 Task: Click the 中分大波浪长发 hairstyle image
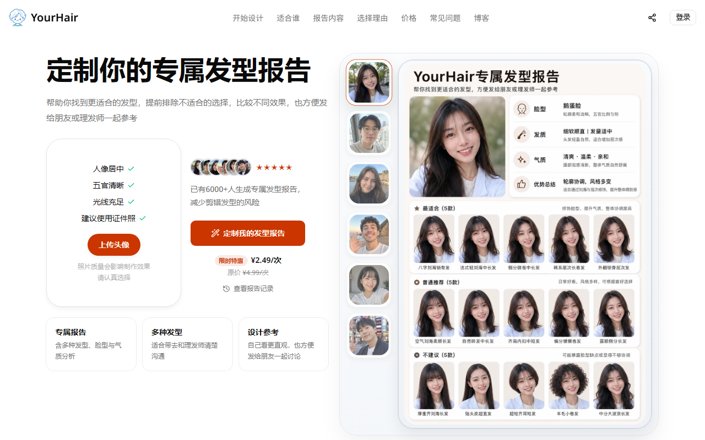point(614,386)
